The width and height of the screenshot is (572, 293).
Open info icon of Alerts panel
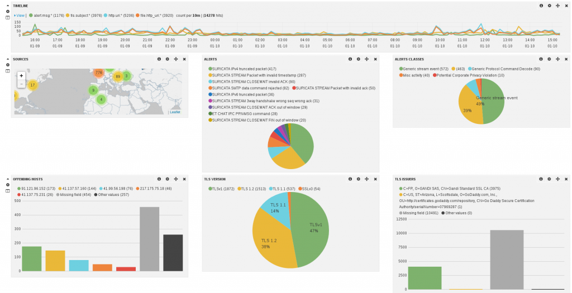pyautogui.click(x=350, y=59)
